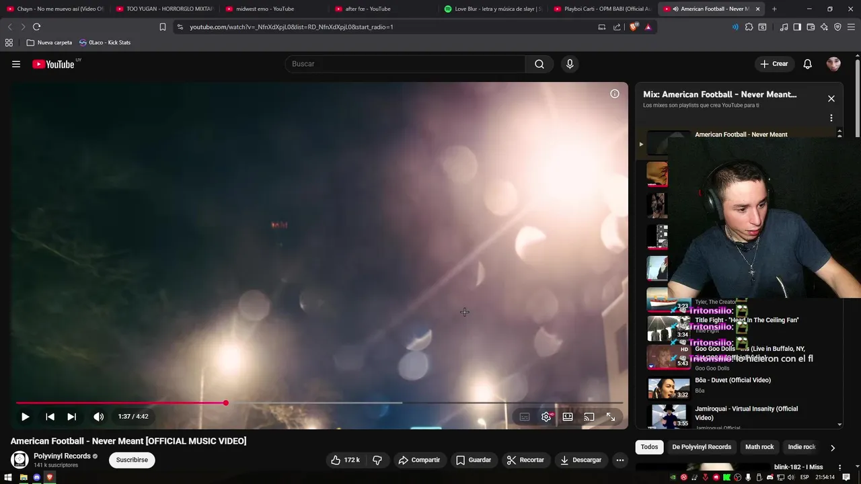Switch to Chayn No me muevo así tab
Image resolution: width=861 pixels, height=484 pixels.
pos(55,9)
